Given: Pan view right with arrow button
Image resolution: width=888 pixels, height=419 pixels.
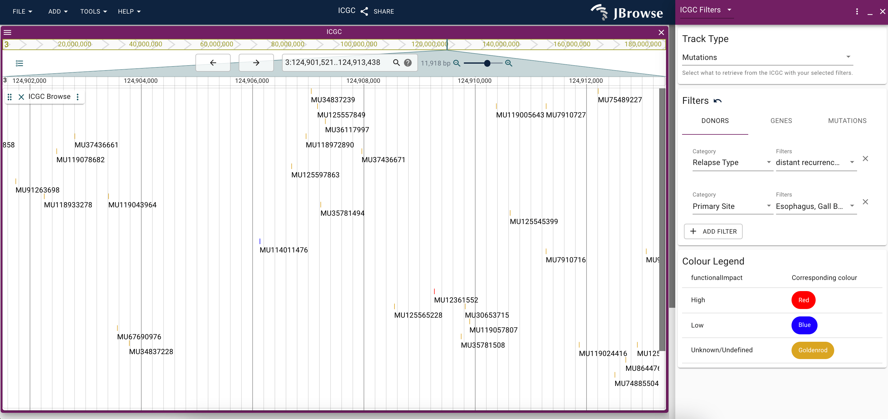Looking at the screenshot, I should (256, 63).
